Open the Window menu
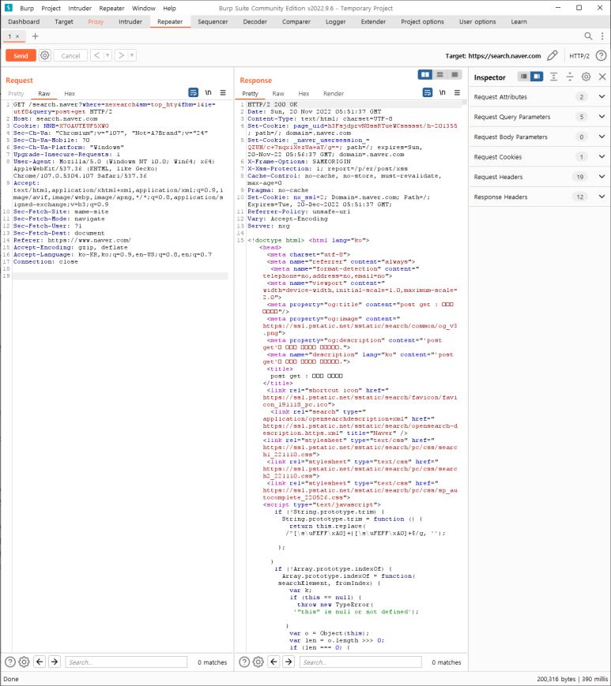The image size is (611, 686). (x=144, y=9)
